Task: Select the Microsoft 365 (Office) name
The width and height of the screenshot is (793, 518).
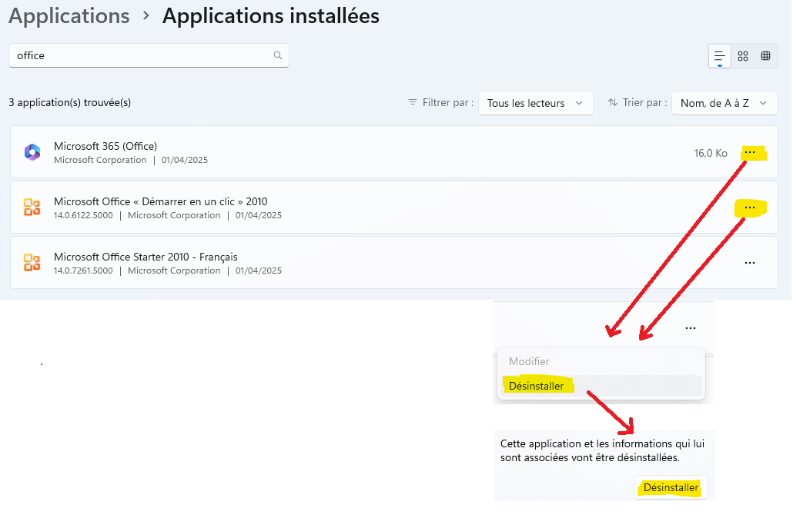Action: coord(105,147)
